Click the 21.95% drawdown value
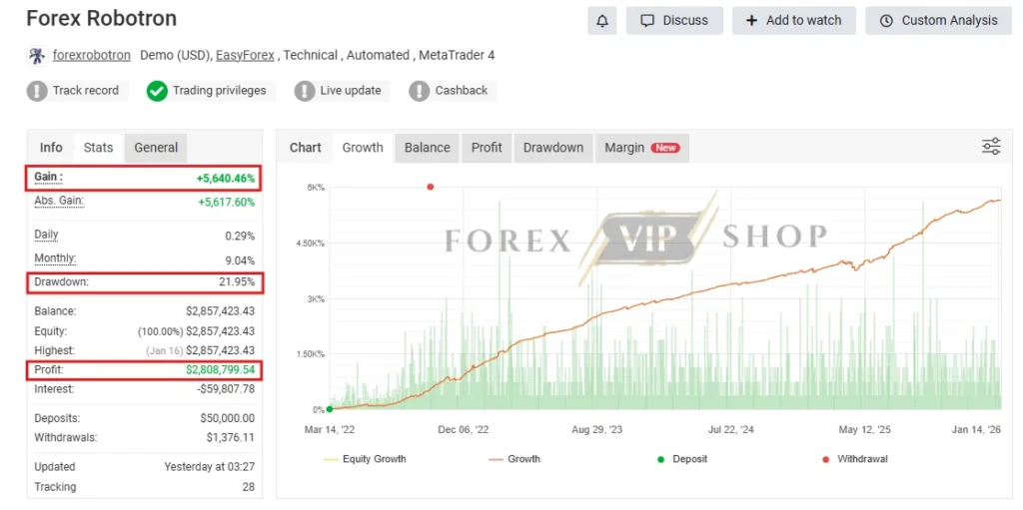Viewport: 1023px width, 510px height. [237, 283]
